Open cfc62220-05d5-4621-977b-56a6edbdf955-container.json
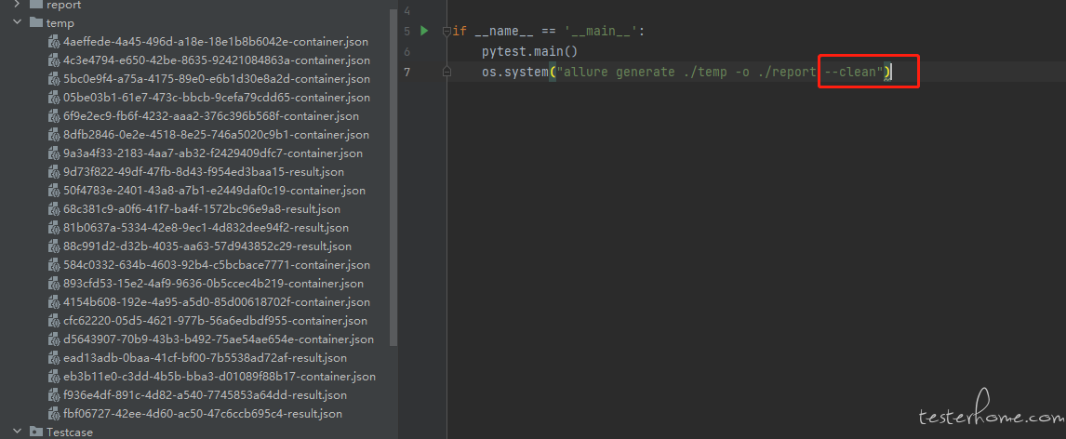Image resolution: width=1066 pixels, height=439 pixels. click(x=215, y=320)
